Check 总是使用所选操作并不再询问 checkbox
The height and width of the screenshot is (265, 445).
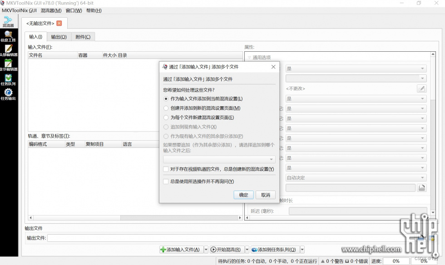(x=166, y=182)
